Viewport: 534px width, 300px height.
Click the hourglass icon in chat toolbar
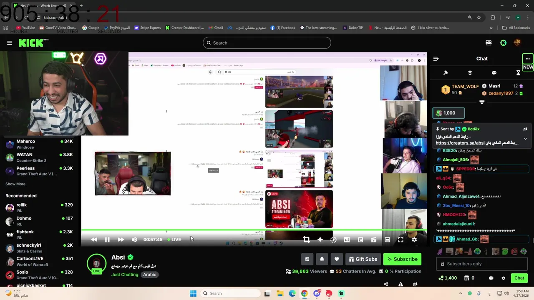click(518, 73)
